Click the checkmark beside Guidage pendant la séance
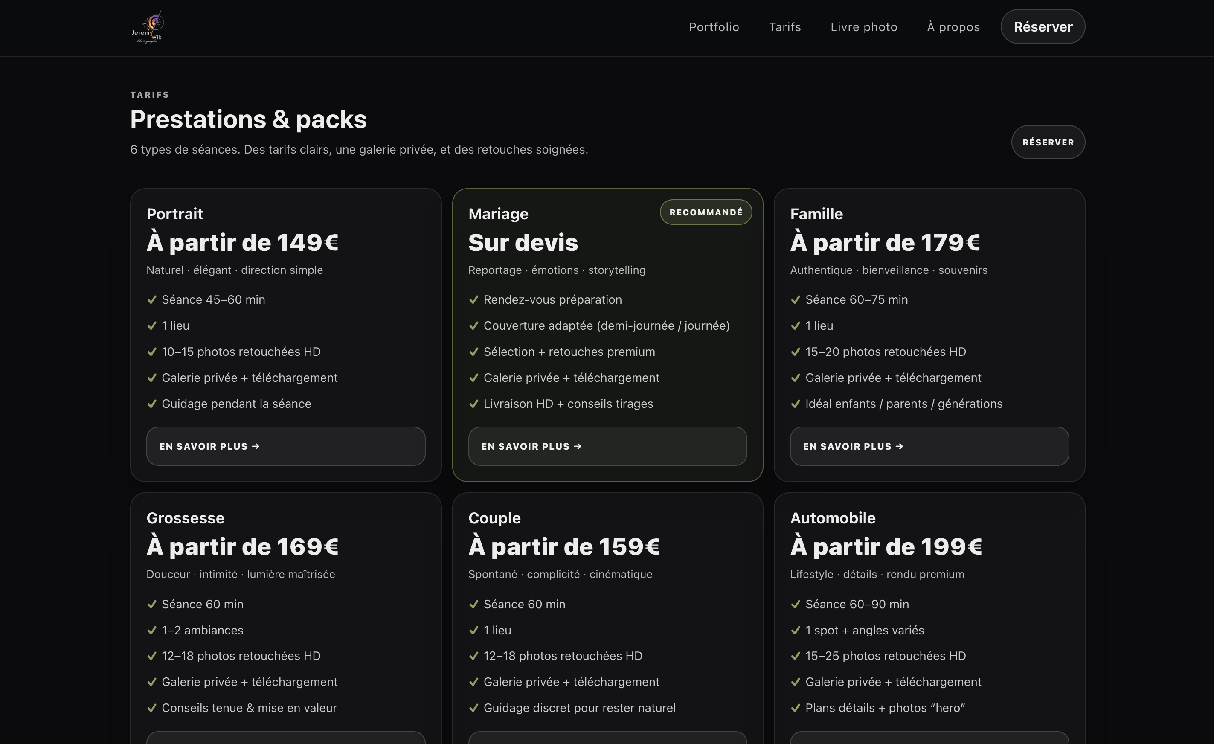Image resolution: width=1214 pixels, height=744 pixels. coord(152,404)
